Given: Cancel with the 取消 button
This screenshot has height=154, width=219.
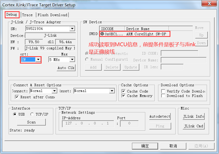Looking at the screenshot, I should pyautogui.click(x=173, y=146).
